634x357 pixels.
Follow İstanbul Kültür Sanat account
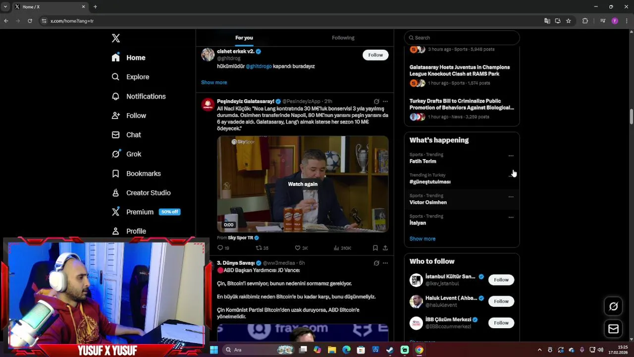pos(501,280)
